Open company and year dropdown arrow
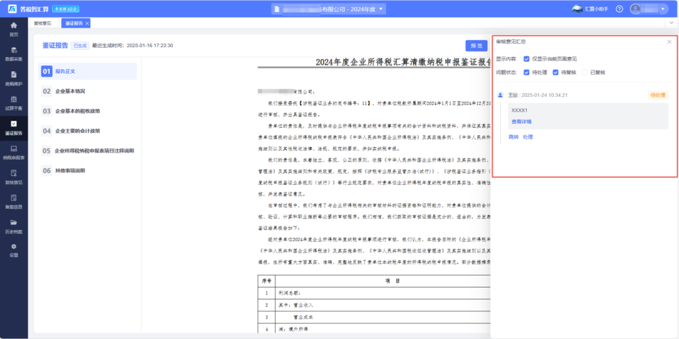 point(380,9)
